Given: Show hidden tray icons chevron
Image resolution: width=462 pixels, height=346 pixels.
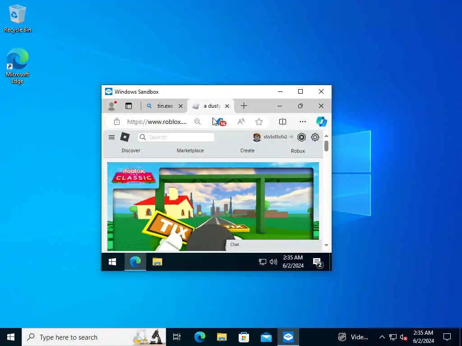Looking at the screenshot, I should [382, 337].
